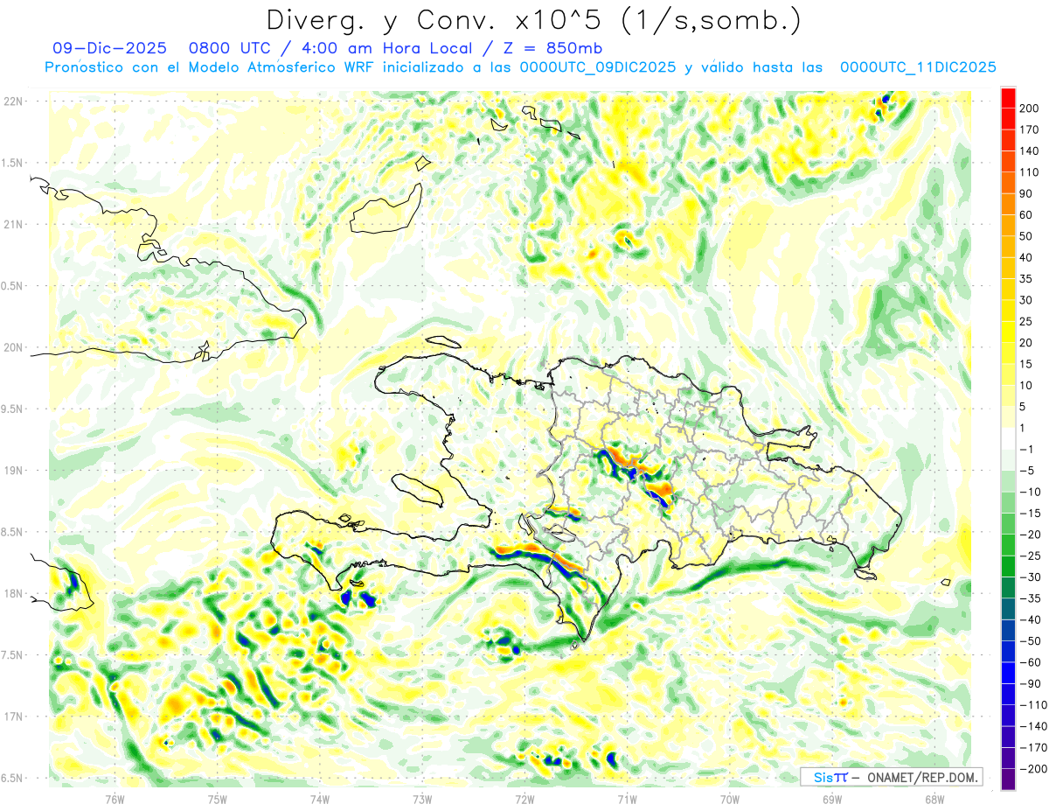Click the orange swatch between 90 and 60
The width and height of the screenshot is (1049, 811).
(1008, 204)
